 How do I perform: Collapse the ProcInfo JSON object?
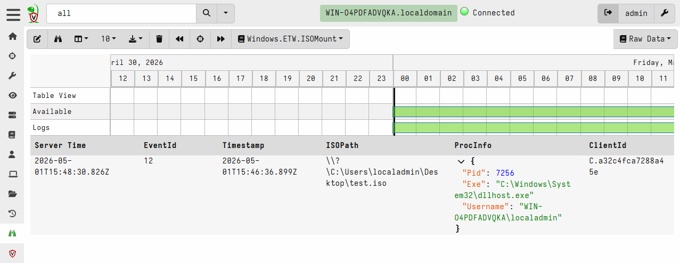coord(461,161)
